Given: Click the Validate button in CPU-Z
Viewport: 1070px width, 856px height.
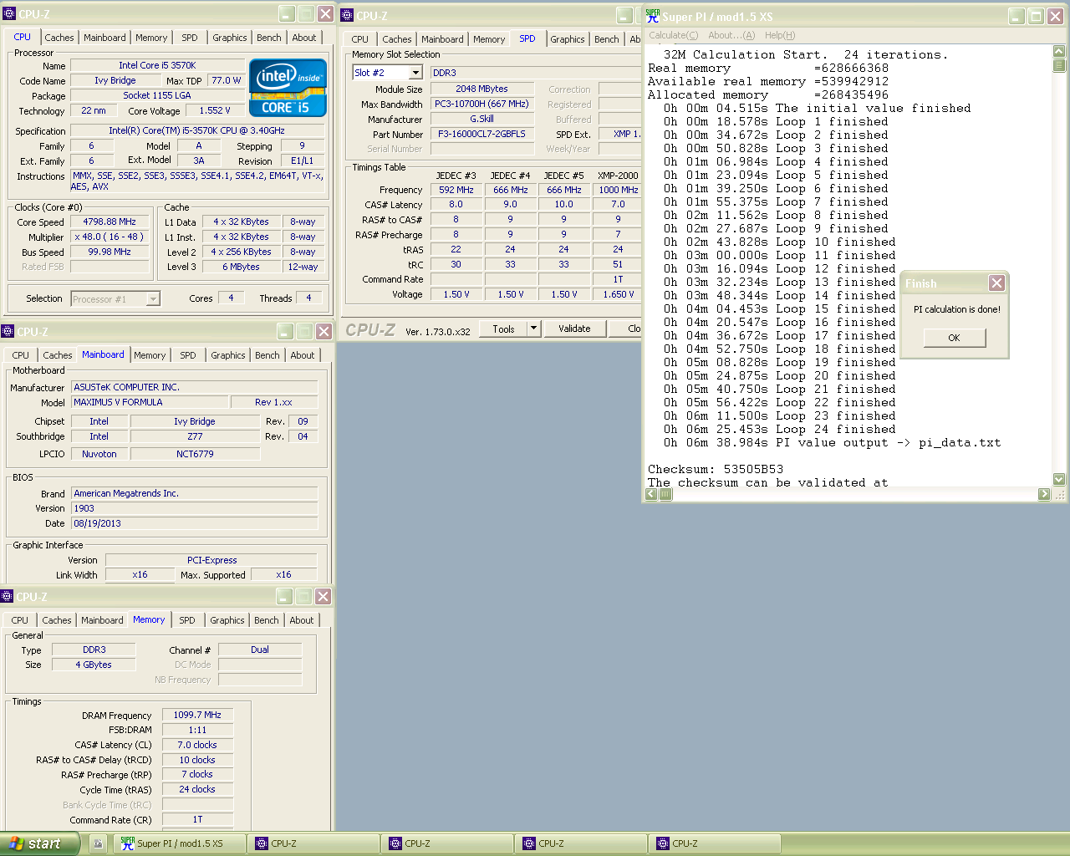Looking at the screenshot, I should tap(574, 329).
